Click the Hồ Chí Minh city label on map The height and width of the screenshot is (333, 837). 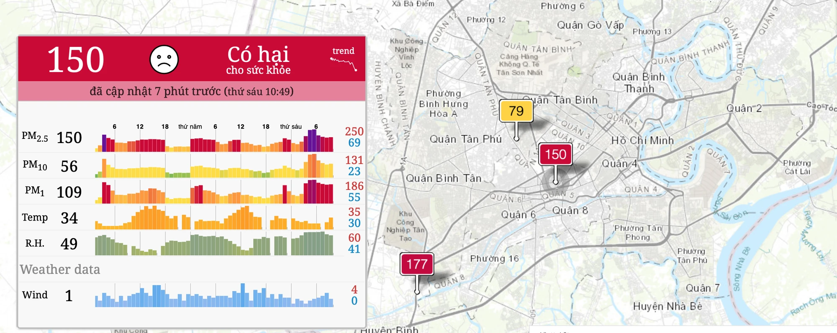coord(642,141)
